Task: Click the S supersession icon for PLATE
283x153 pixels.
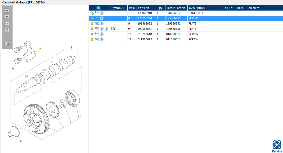Action: pyautogui.click(x=102, y=29)
